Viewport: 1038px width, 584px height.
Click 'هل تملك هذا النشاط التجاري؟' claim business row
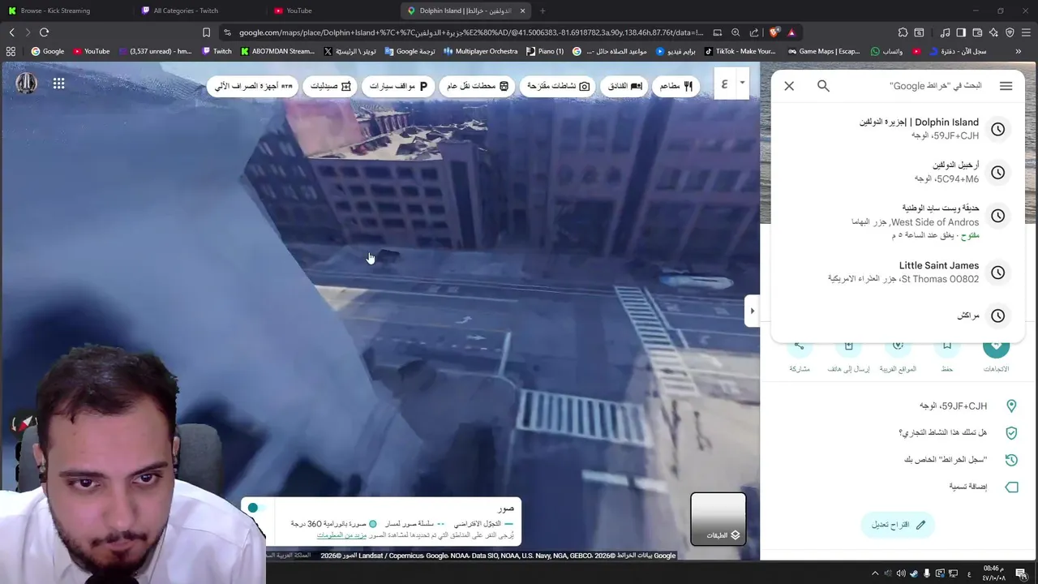[898, 433]
